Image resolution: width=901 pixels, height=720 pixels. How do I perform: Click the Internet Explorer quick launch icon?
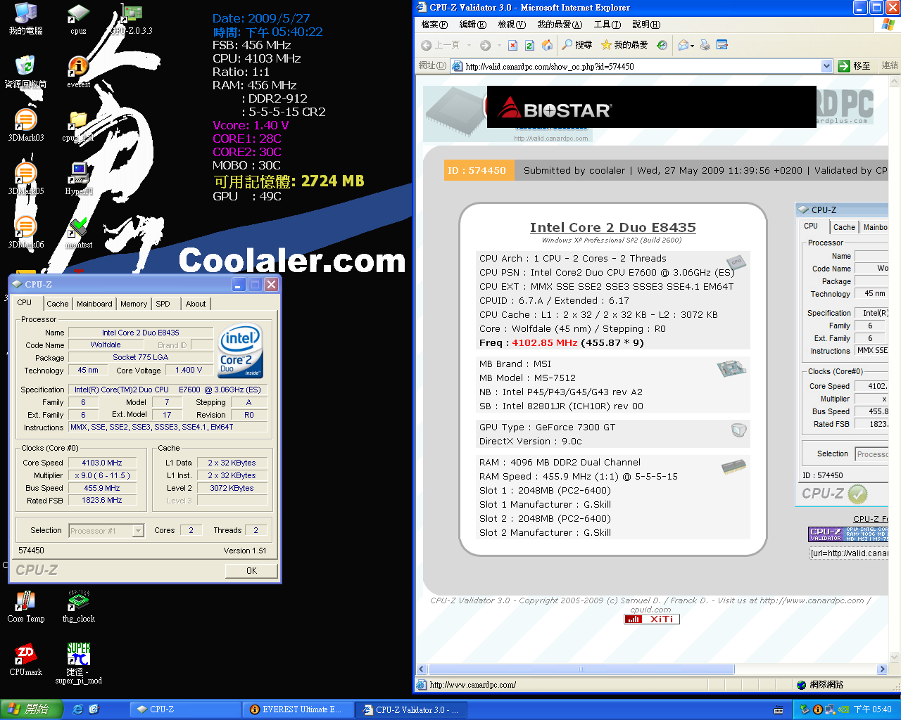[78, 709]
